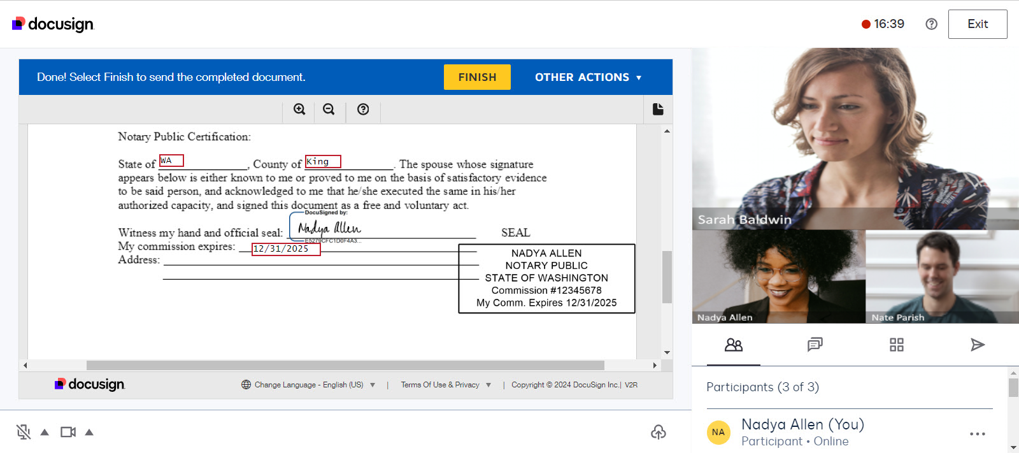Open the chat panel tab
This screenshot has height=453, width=1019.
815,345
